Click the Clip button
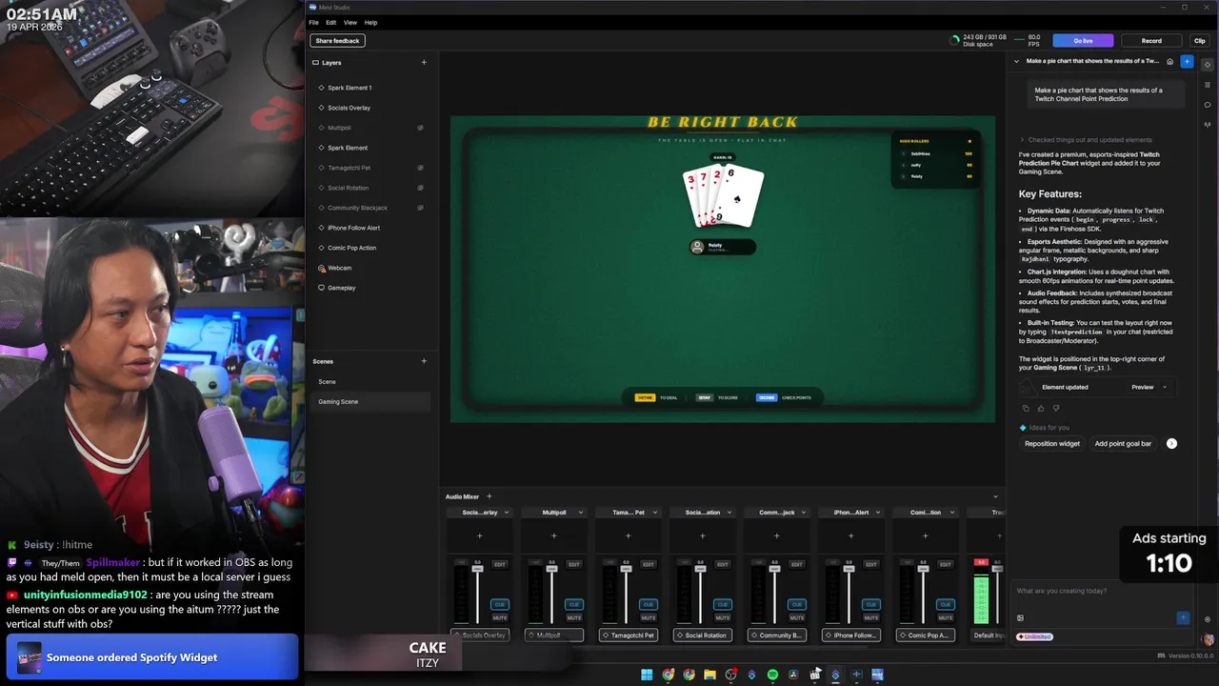 tap(1199, 41)
